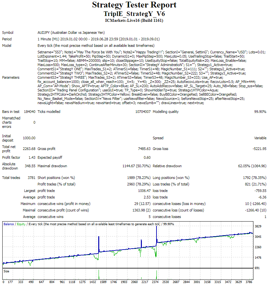Screen dimensions: 272x285
Task: Click the bars value '184040'
Action: pos(30,112)
